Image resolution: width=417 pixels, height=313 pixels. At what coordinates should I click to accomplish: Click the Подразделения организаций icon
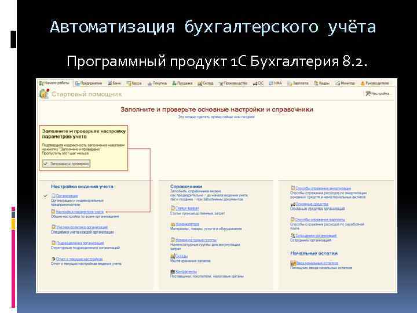click(53, 243)
